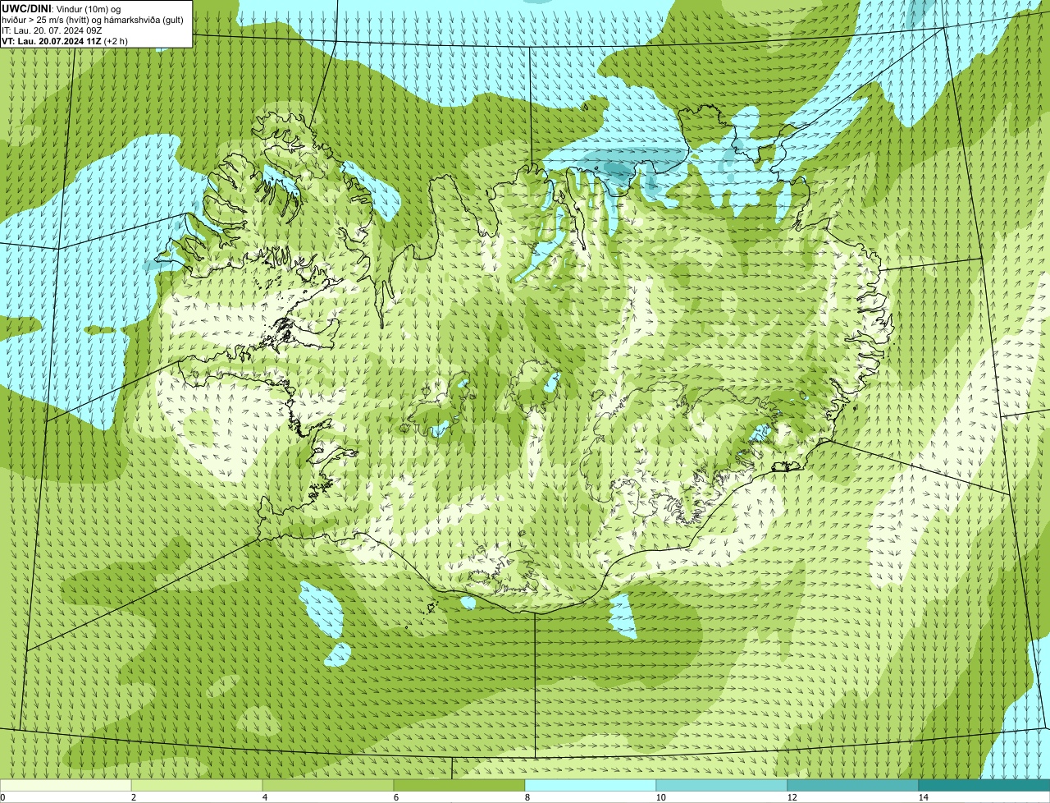Click the above-14 m/s dark teal swatch

(x=984, y=786)
